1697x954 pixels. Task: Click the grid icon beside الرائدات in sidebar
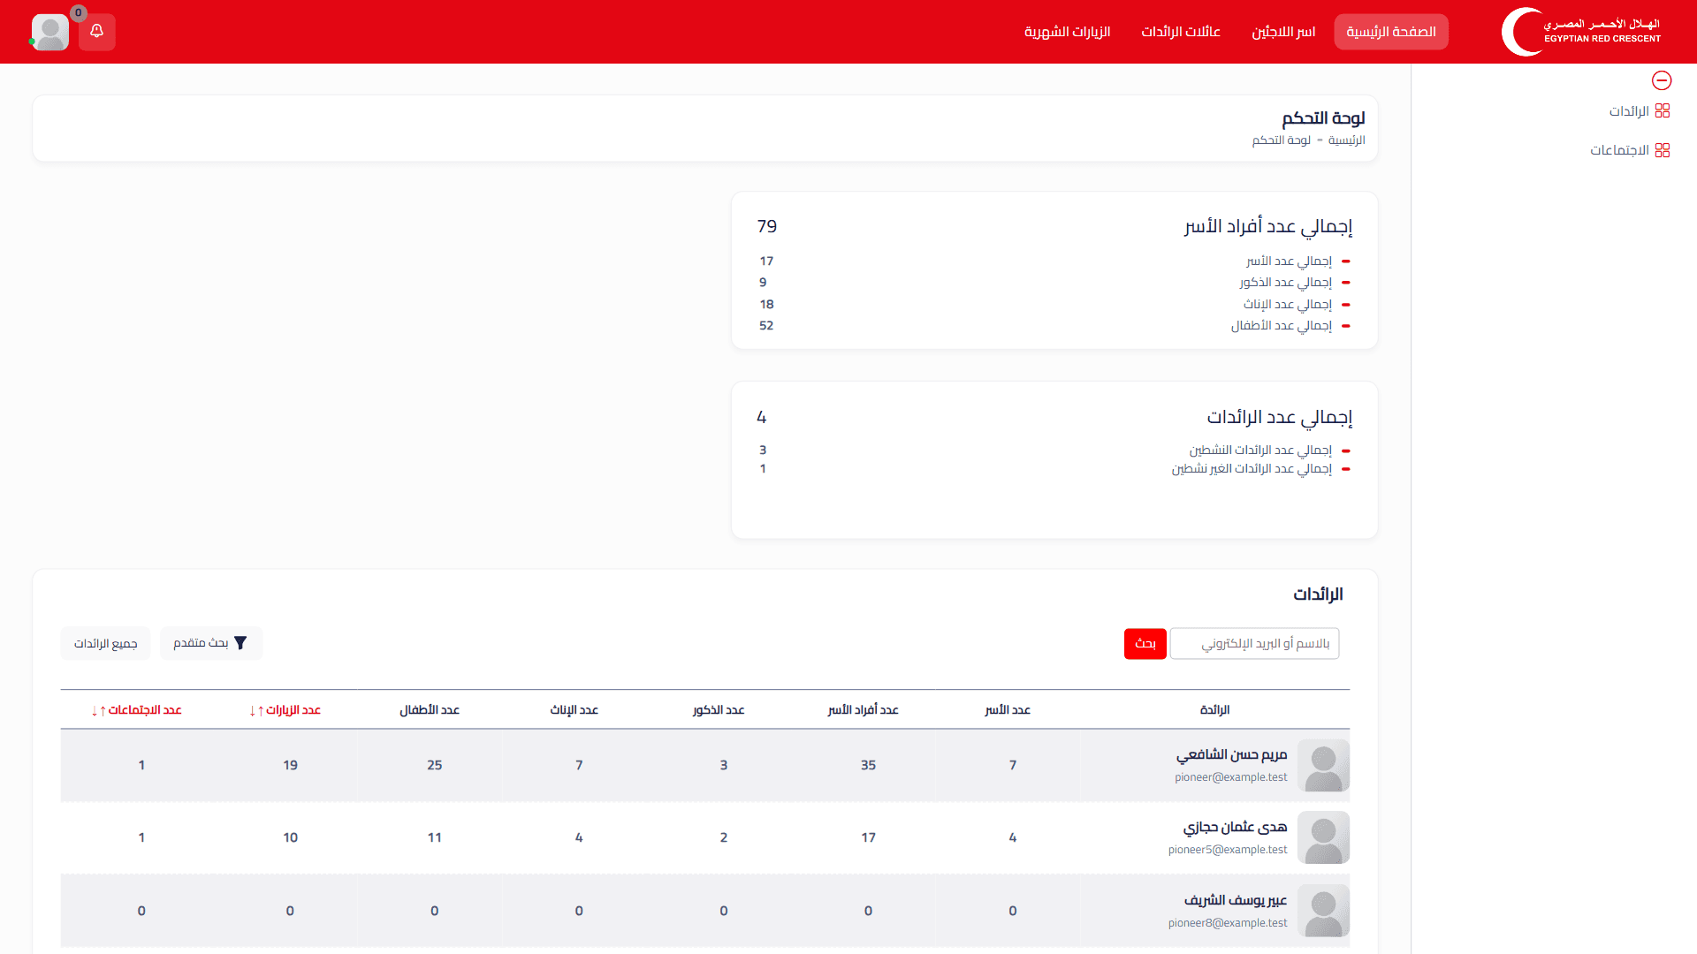tap(1663, 110)
